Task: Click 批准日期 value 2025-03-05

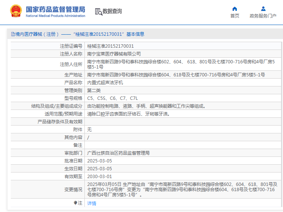Action: [x=99, y=161]
